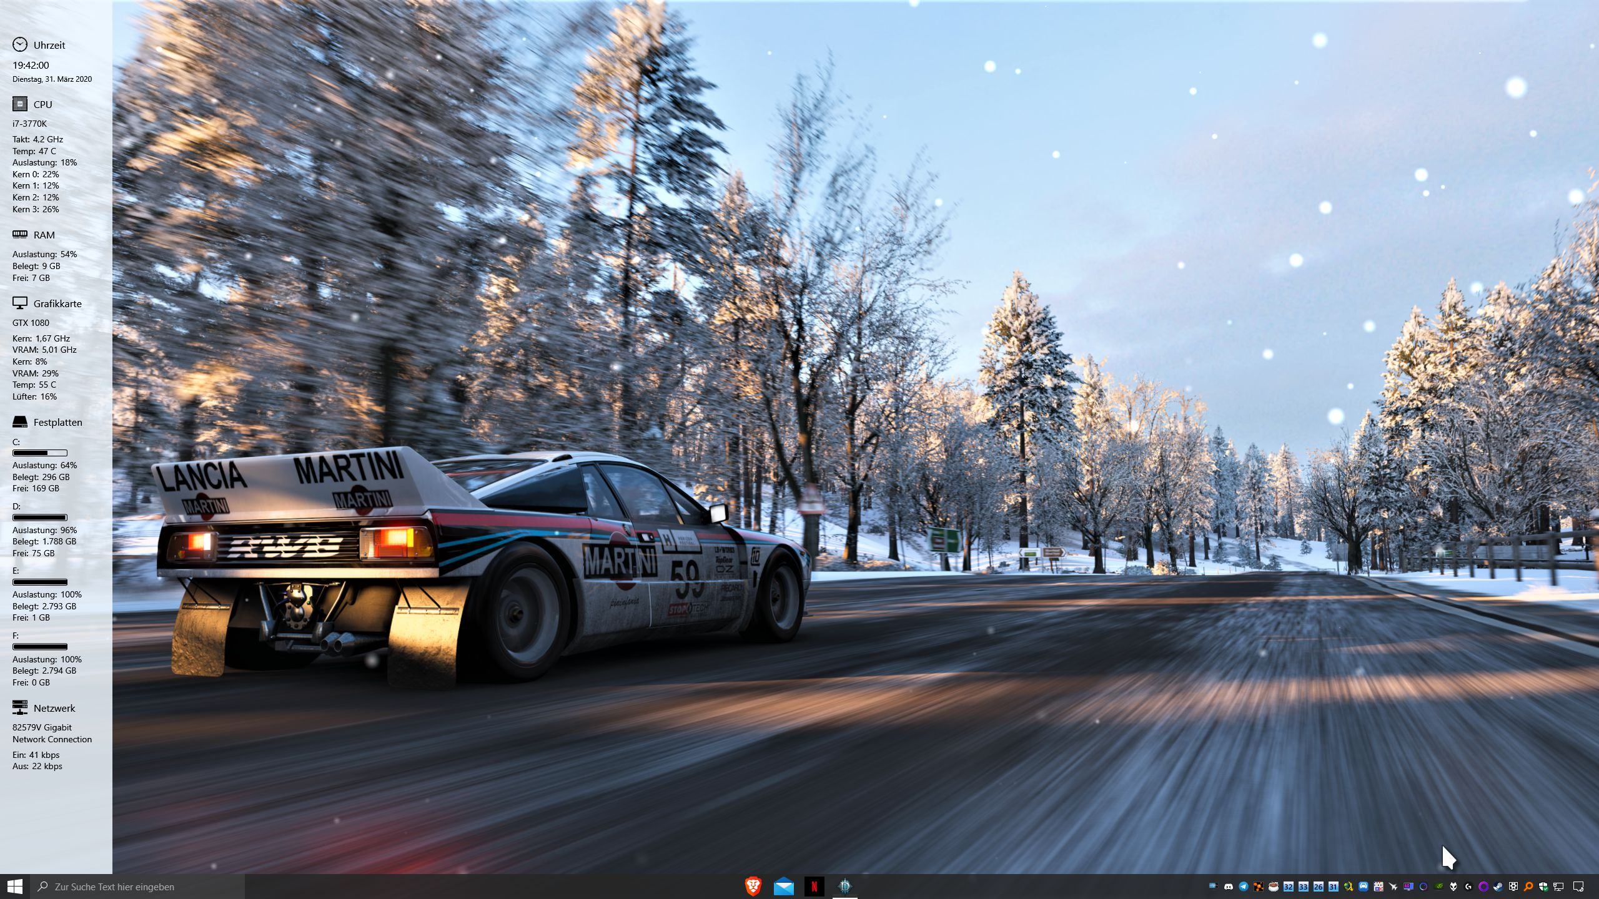This screenshot has height=899, width=1599.
Task: Click the RAM Auslastung: 54% reading
Action: pos(44,254)
